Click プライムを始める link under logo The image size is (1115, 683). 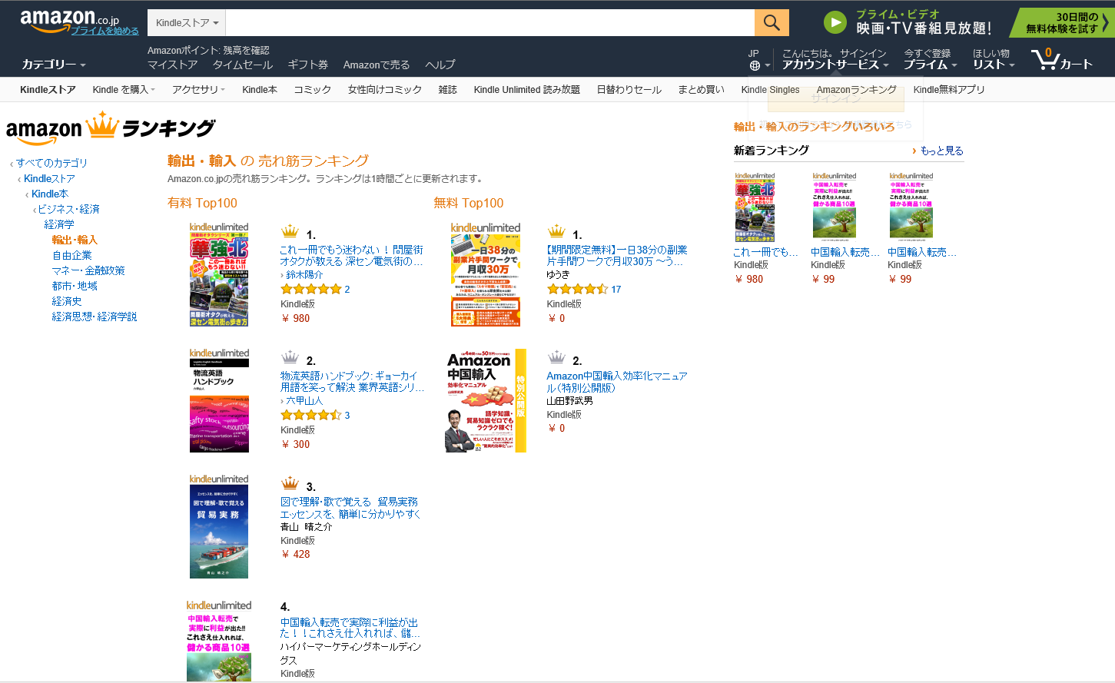point(105,31)
